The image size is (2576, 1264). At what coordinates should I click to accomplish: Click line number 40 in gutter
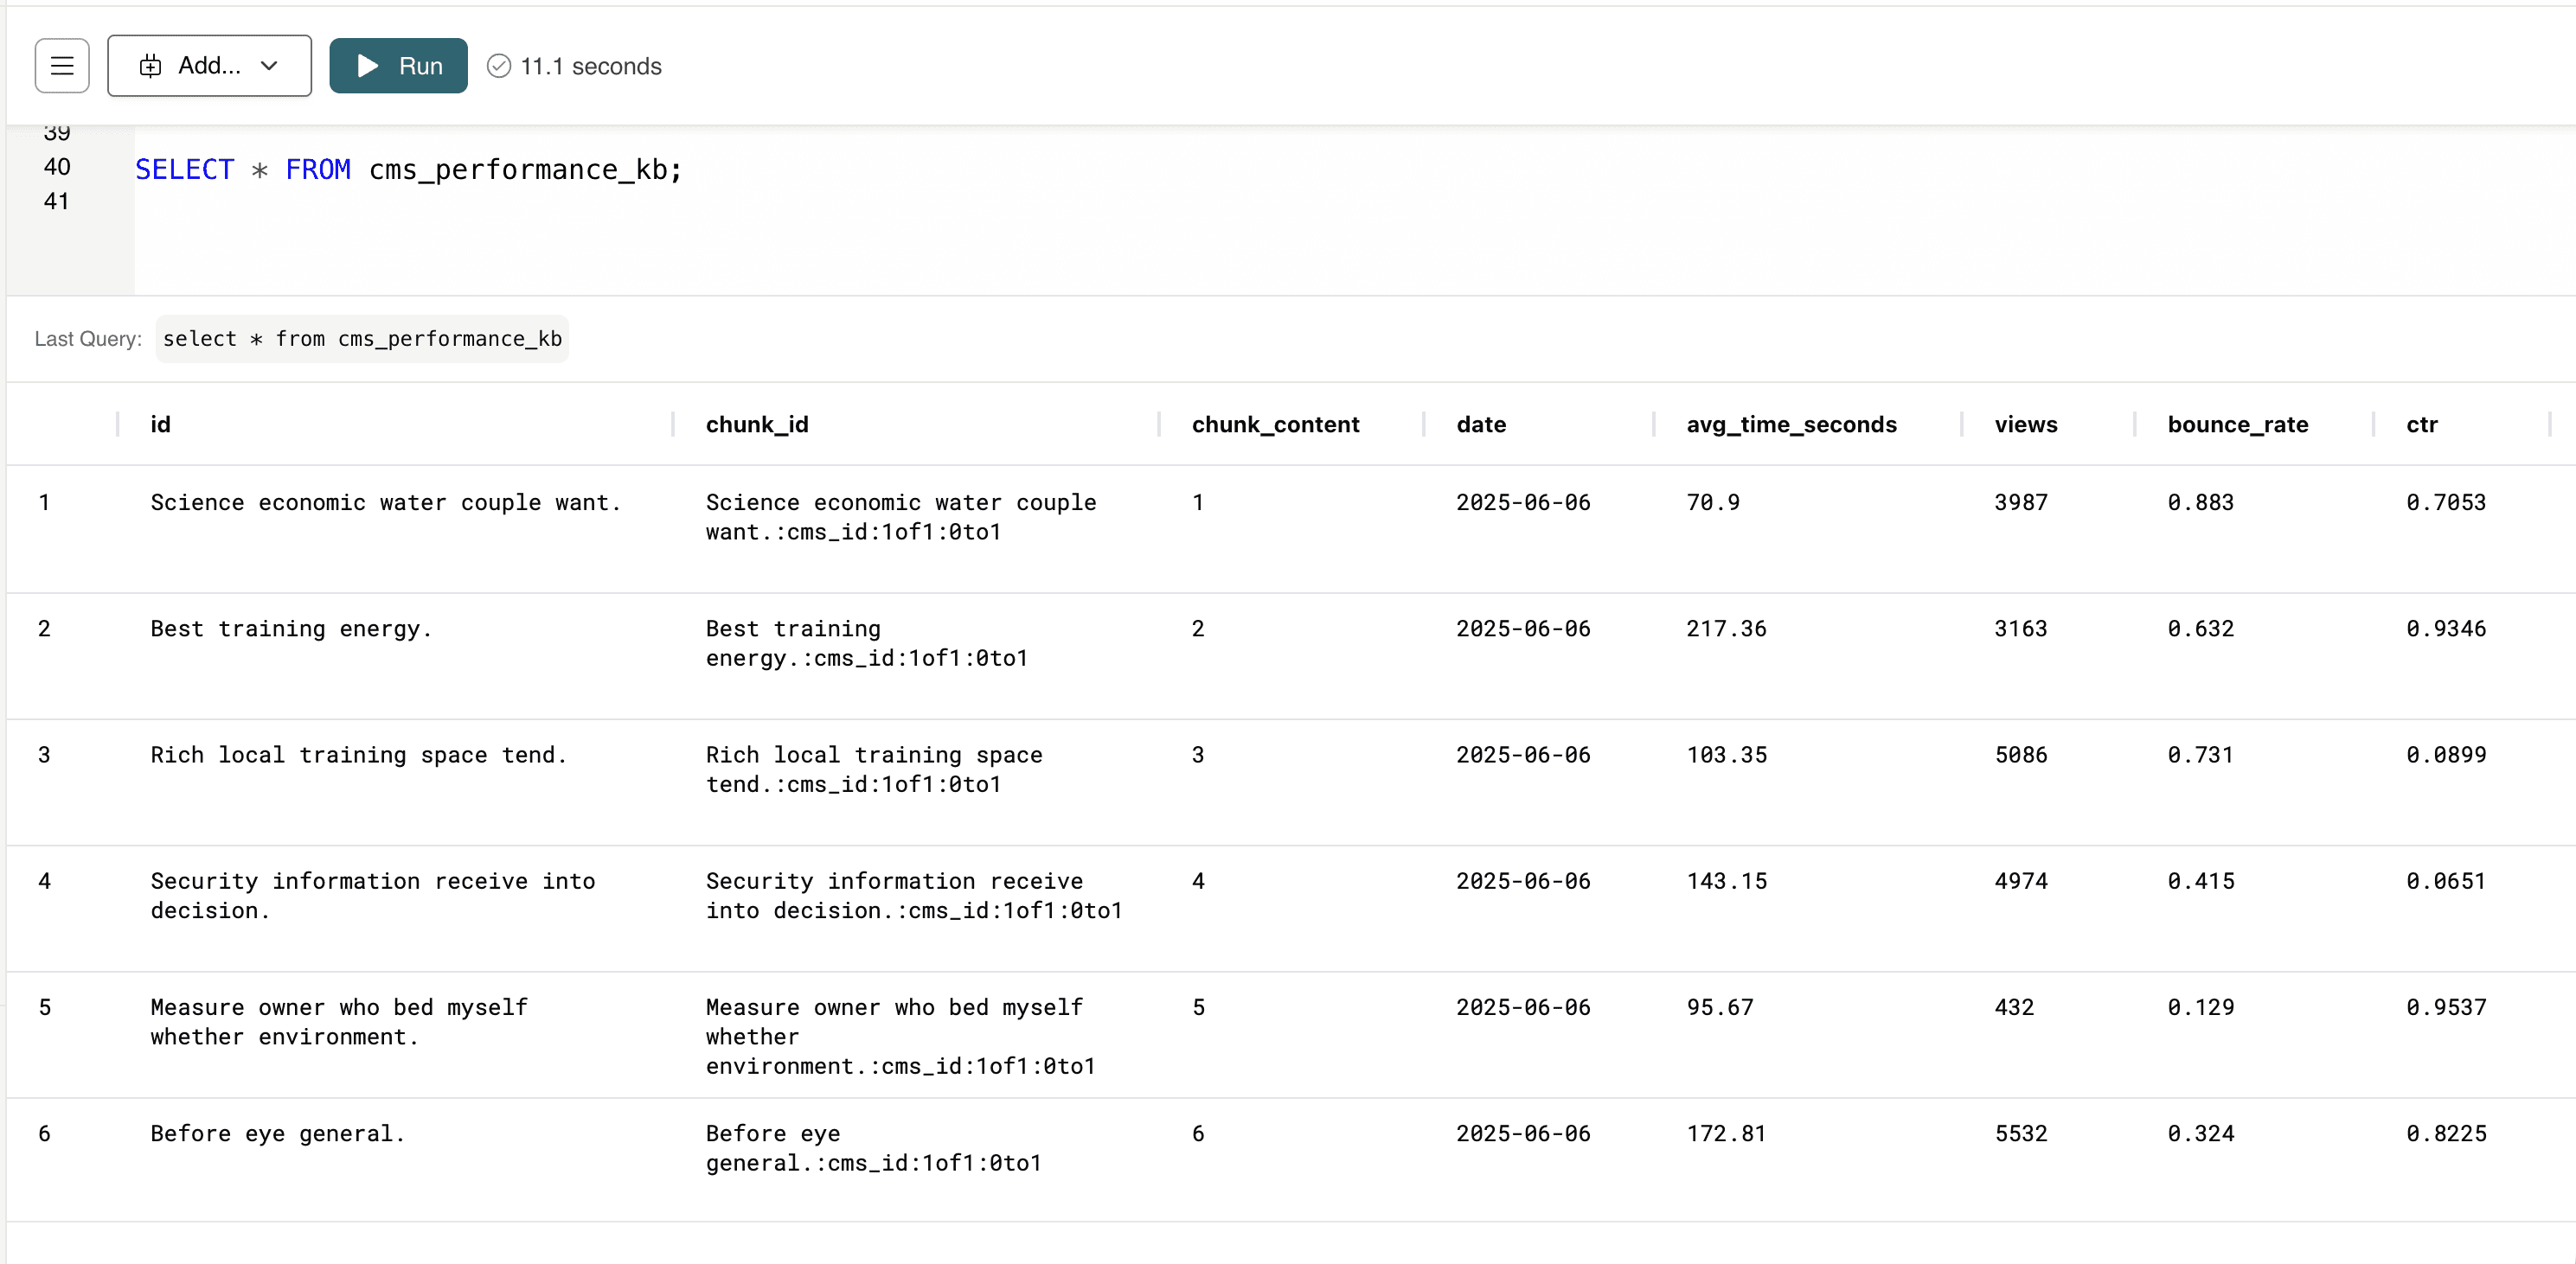[57, 167]
